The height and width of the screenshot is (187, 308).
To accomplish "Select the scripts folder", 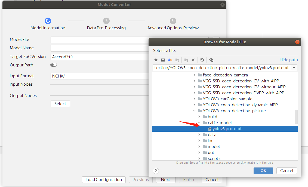I will (x=225, y=158).
